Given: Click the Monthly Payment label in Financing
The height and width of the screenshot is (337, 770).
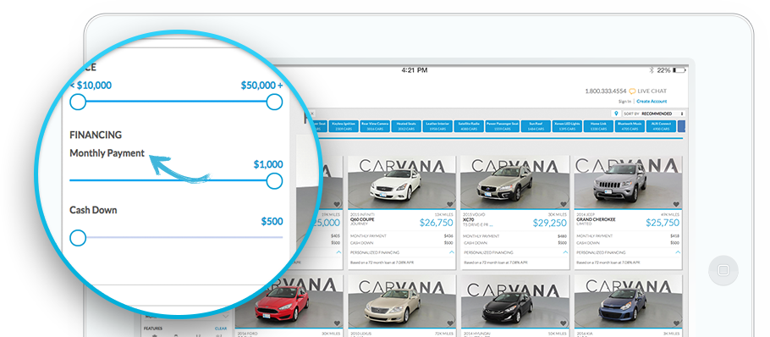Looking at the screenshot, I should click(x=107, y=153).
